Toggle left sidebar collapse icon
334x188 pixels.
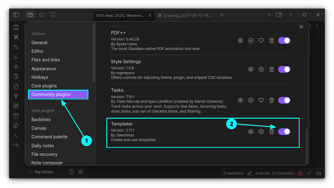16,15
